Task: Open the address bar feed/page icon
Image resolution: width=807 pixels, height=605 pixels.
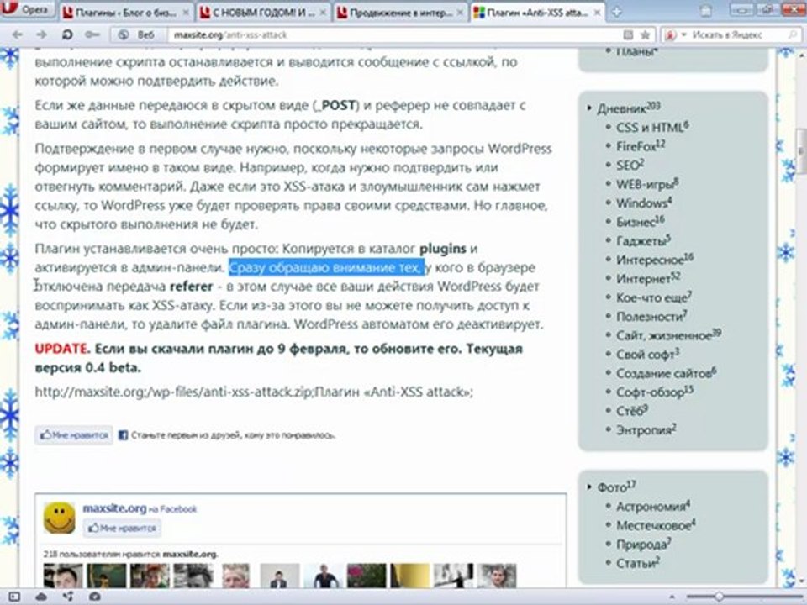Action: click(x=628, y=35)
